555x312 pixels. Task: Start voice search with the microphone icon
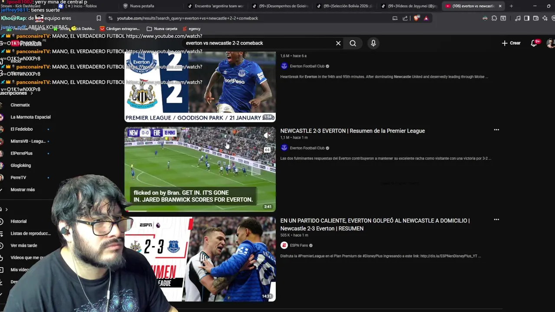pyautogui.click(x=373, y=43)
